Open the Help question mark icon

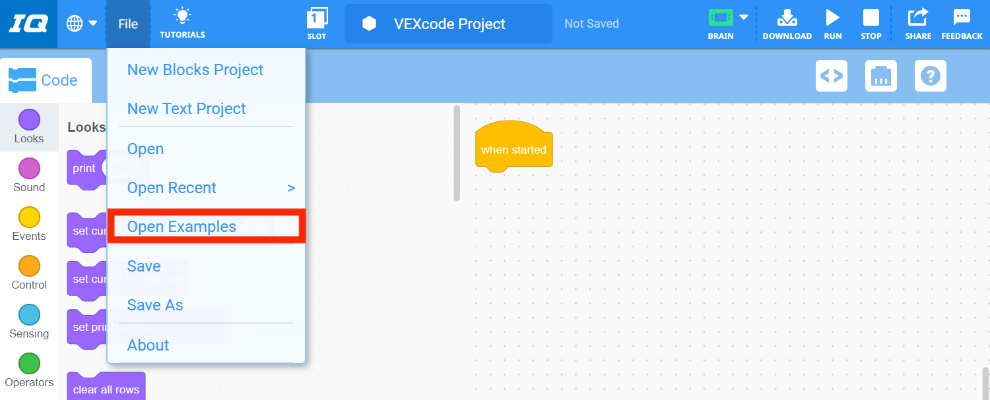[930, 76]
